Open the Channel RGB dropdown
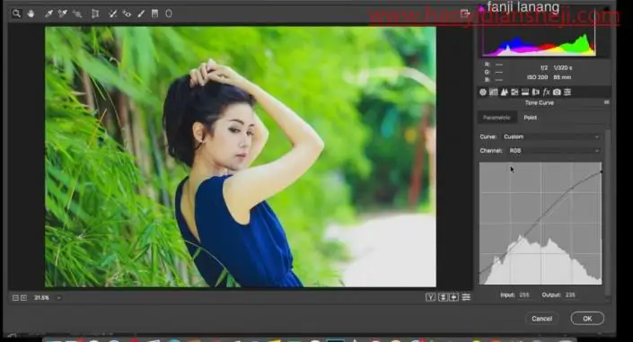 point(553,151)
